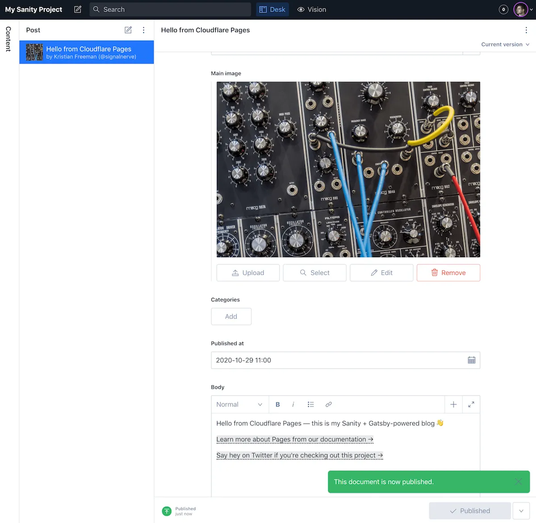Open notifications with the zero badge icon

[503, 9]
